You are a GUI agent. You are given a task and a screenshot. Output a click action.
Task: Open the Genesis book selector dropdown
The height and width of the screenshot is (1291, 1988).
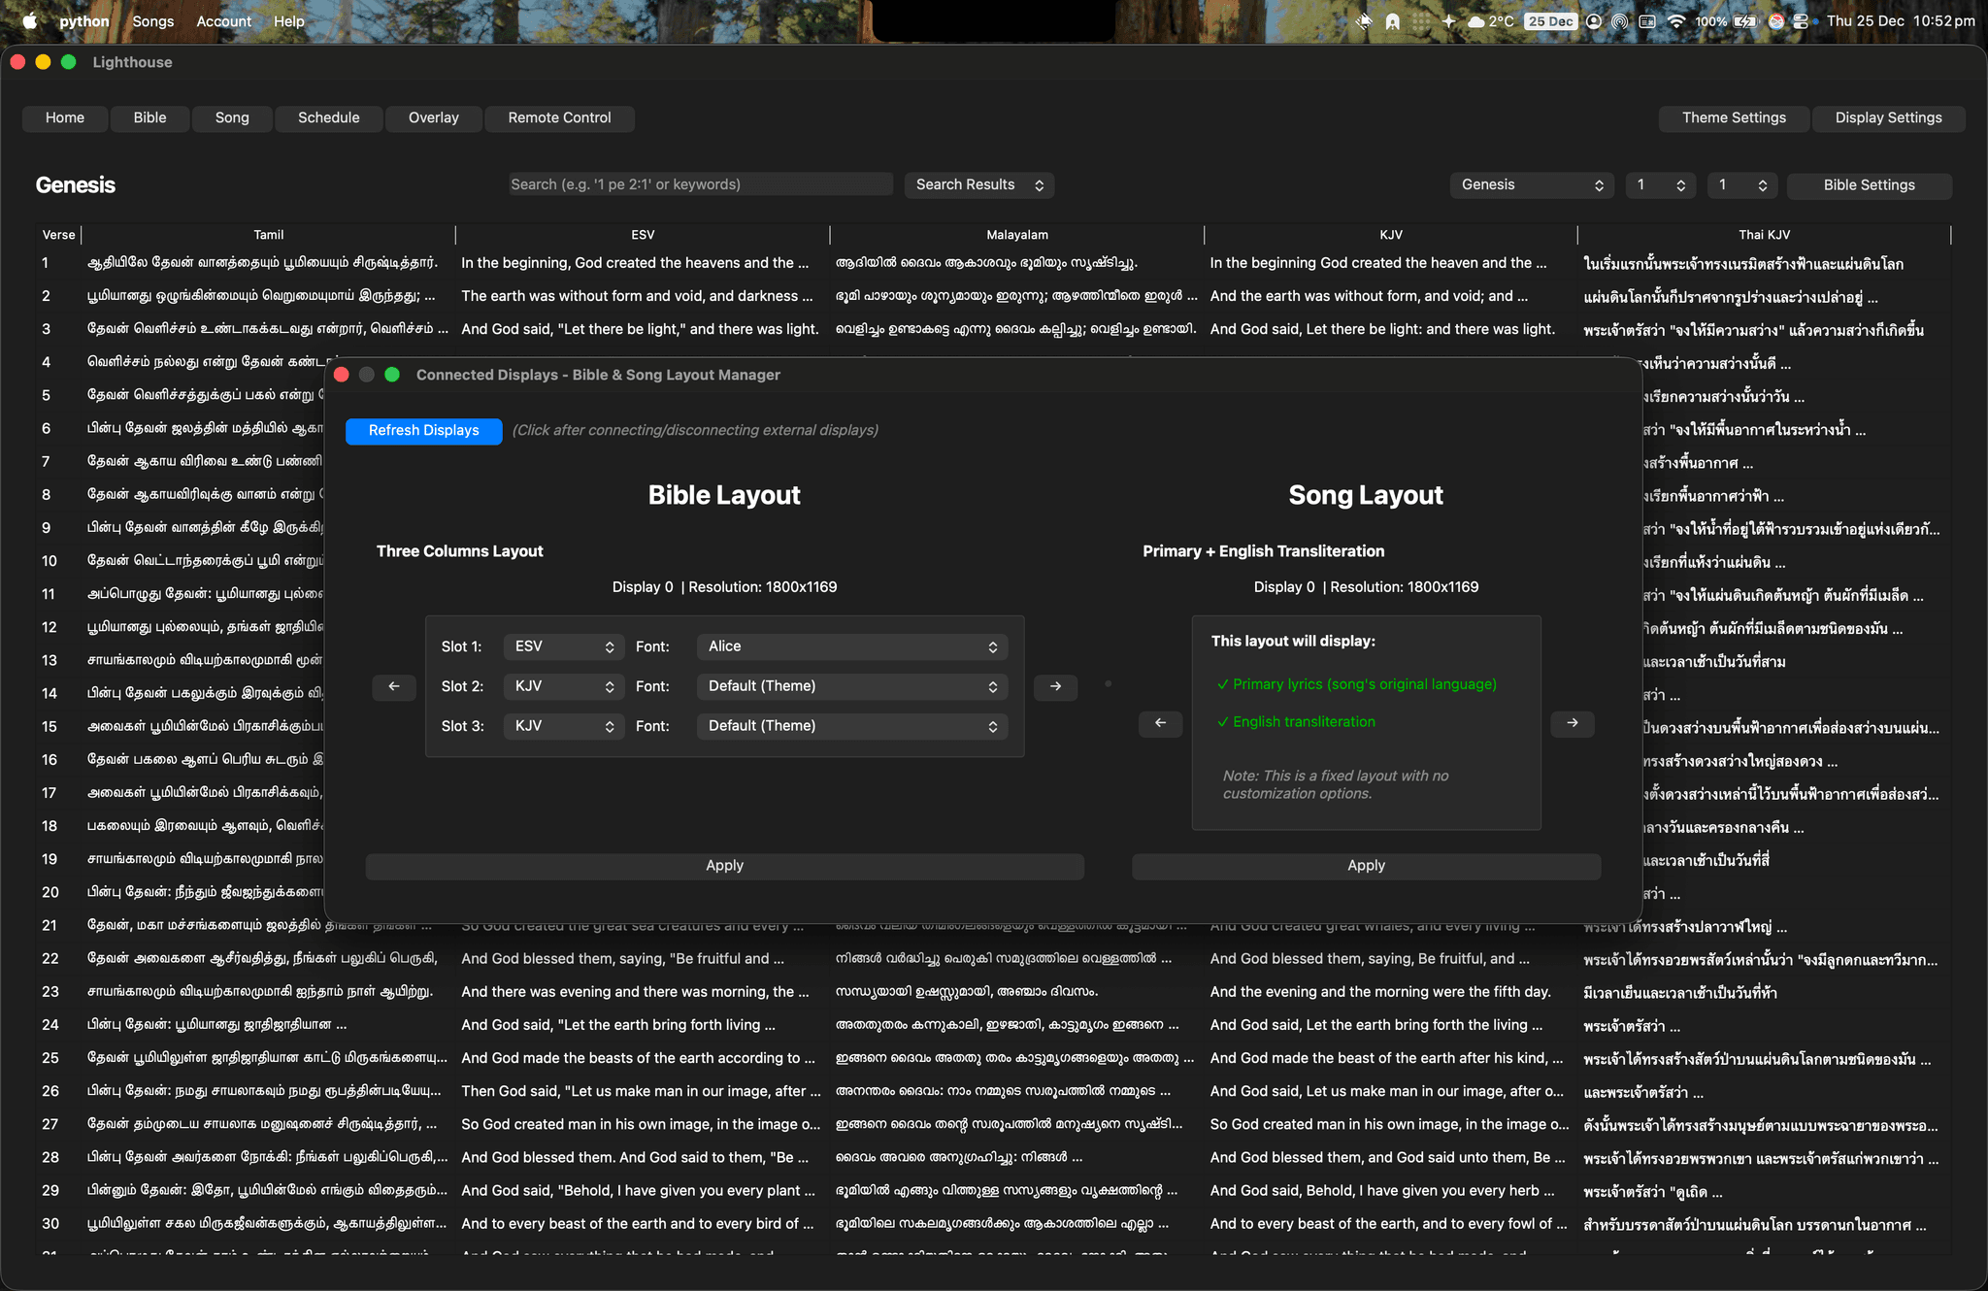click(x=1531, y=184)
